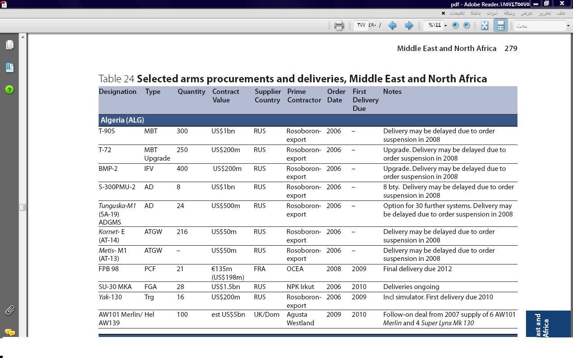573x358 pixels.
Task: Click the 'UK/Dom' supplier country cell
Action: point(266,315)
